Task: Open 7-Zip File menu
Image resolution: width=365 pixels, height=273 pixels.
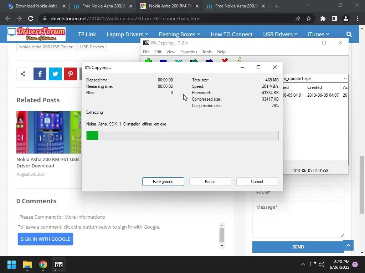Action: point(146,52)
